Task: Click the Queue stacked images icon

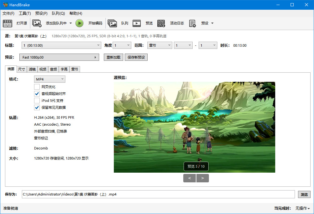Action: pos(112,23)
